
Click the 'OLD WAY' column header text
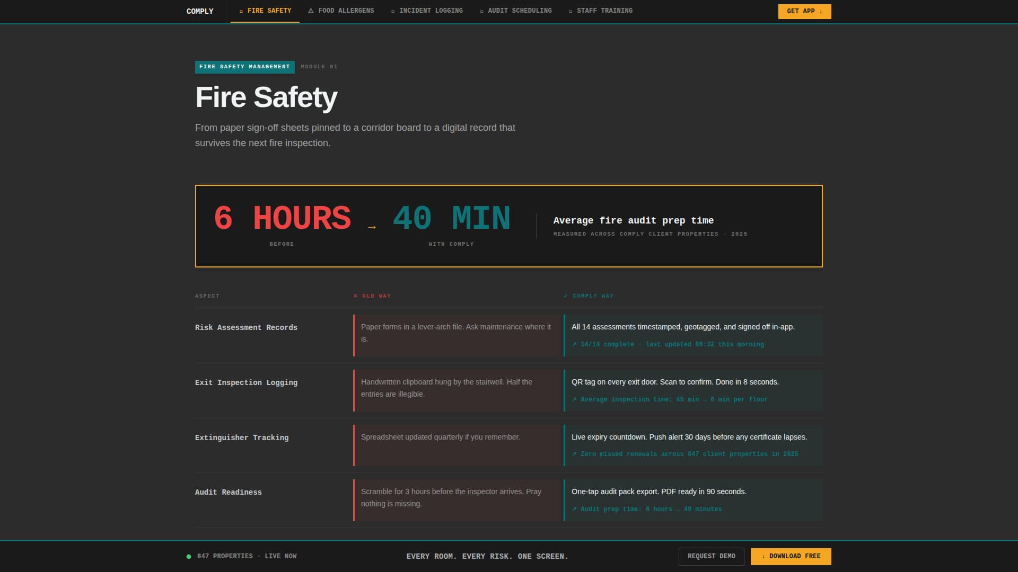point(376,296)
